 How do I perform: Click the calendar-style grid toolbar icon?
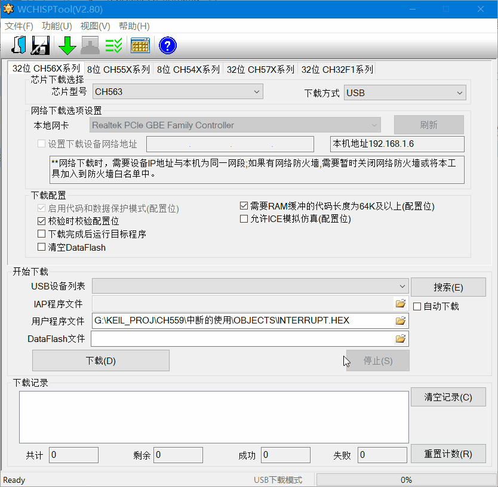(140, 45)
